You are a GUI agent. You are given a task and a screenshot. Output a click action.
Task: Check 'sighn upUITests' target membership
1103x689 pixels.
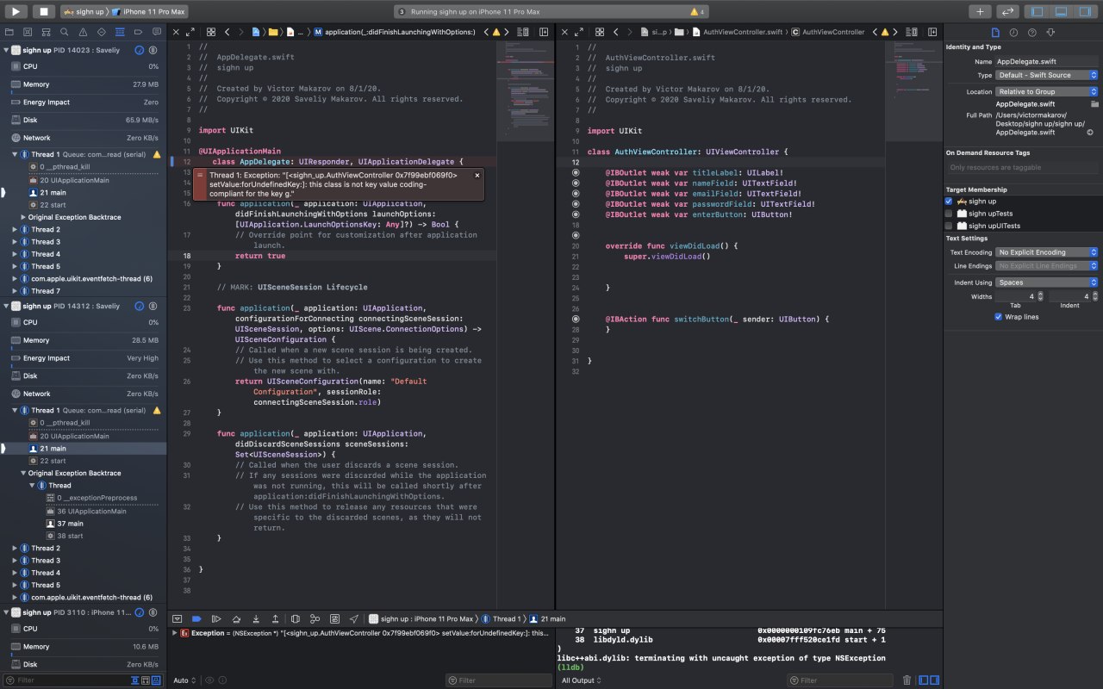949,226
